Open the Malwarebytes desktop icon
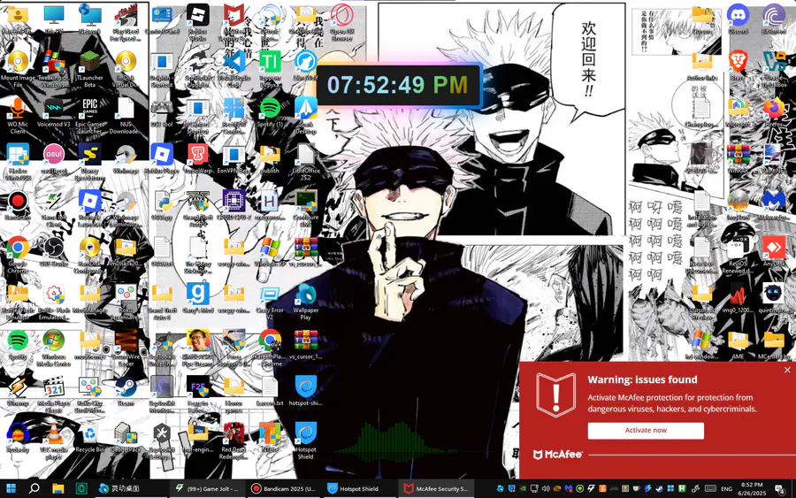The height and width of the screenshot is (498, 796). (774, 204)
